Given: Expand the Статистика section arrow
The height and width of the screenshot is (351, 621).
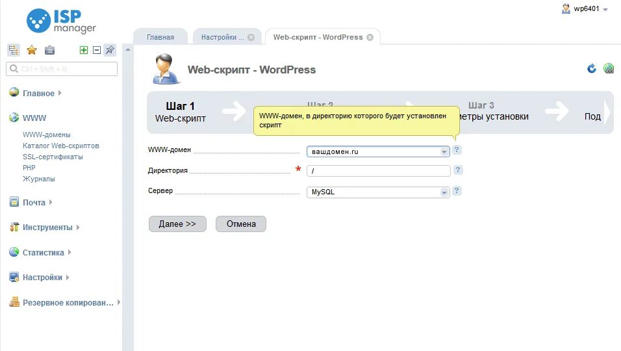Looking at the screenshot, I should point(70,252).
